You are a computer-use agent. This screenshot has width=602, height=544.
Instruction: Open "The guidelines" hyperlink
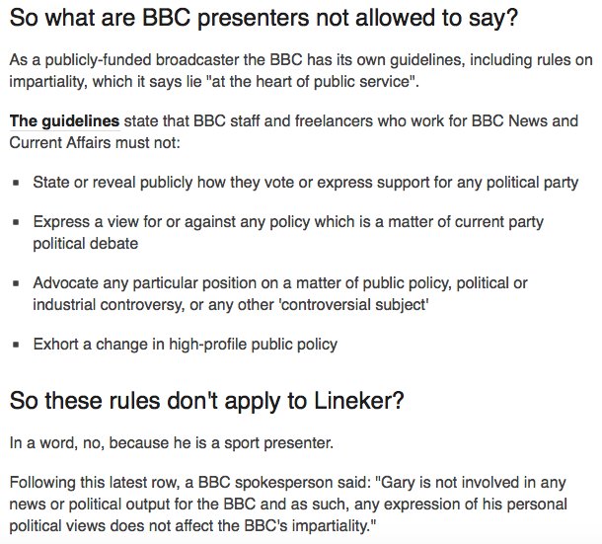tap(64, 121)
